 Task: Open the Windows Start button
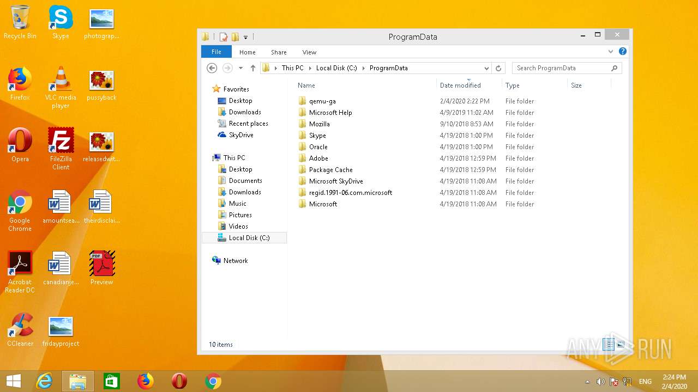[x=14, y=381]
